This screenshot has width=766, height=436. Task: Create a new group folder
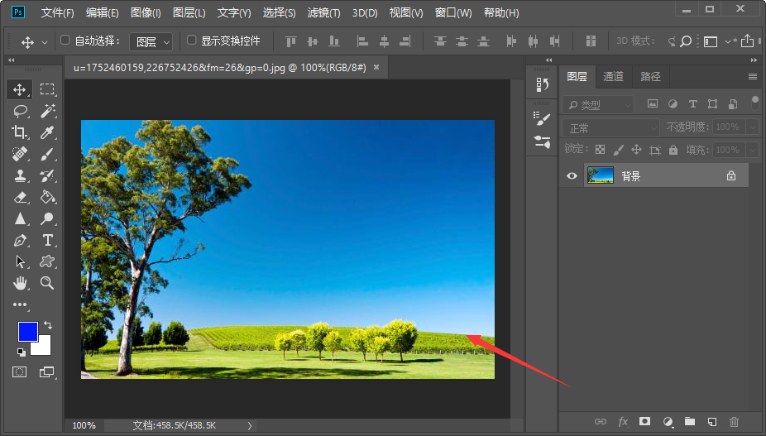click(x=690, y=421)
